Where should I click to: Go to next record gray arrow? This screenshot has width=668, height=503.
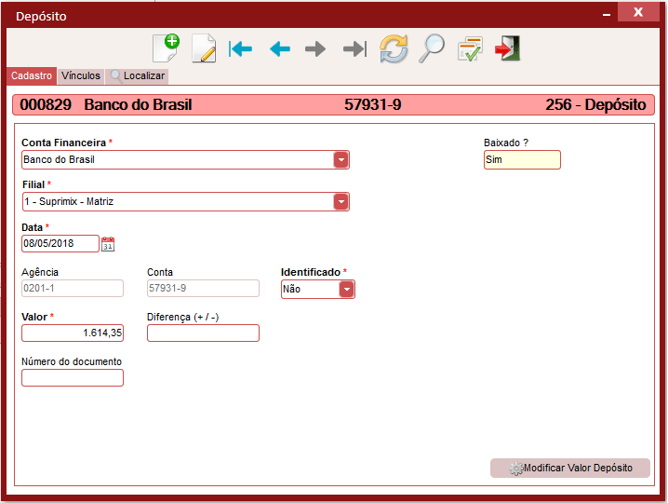click(x=315, y=49)
